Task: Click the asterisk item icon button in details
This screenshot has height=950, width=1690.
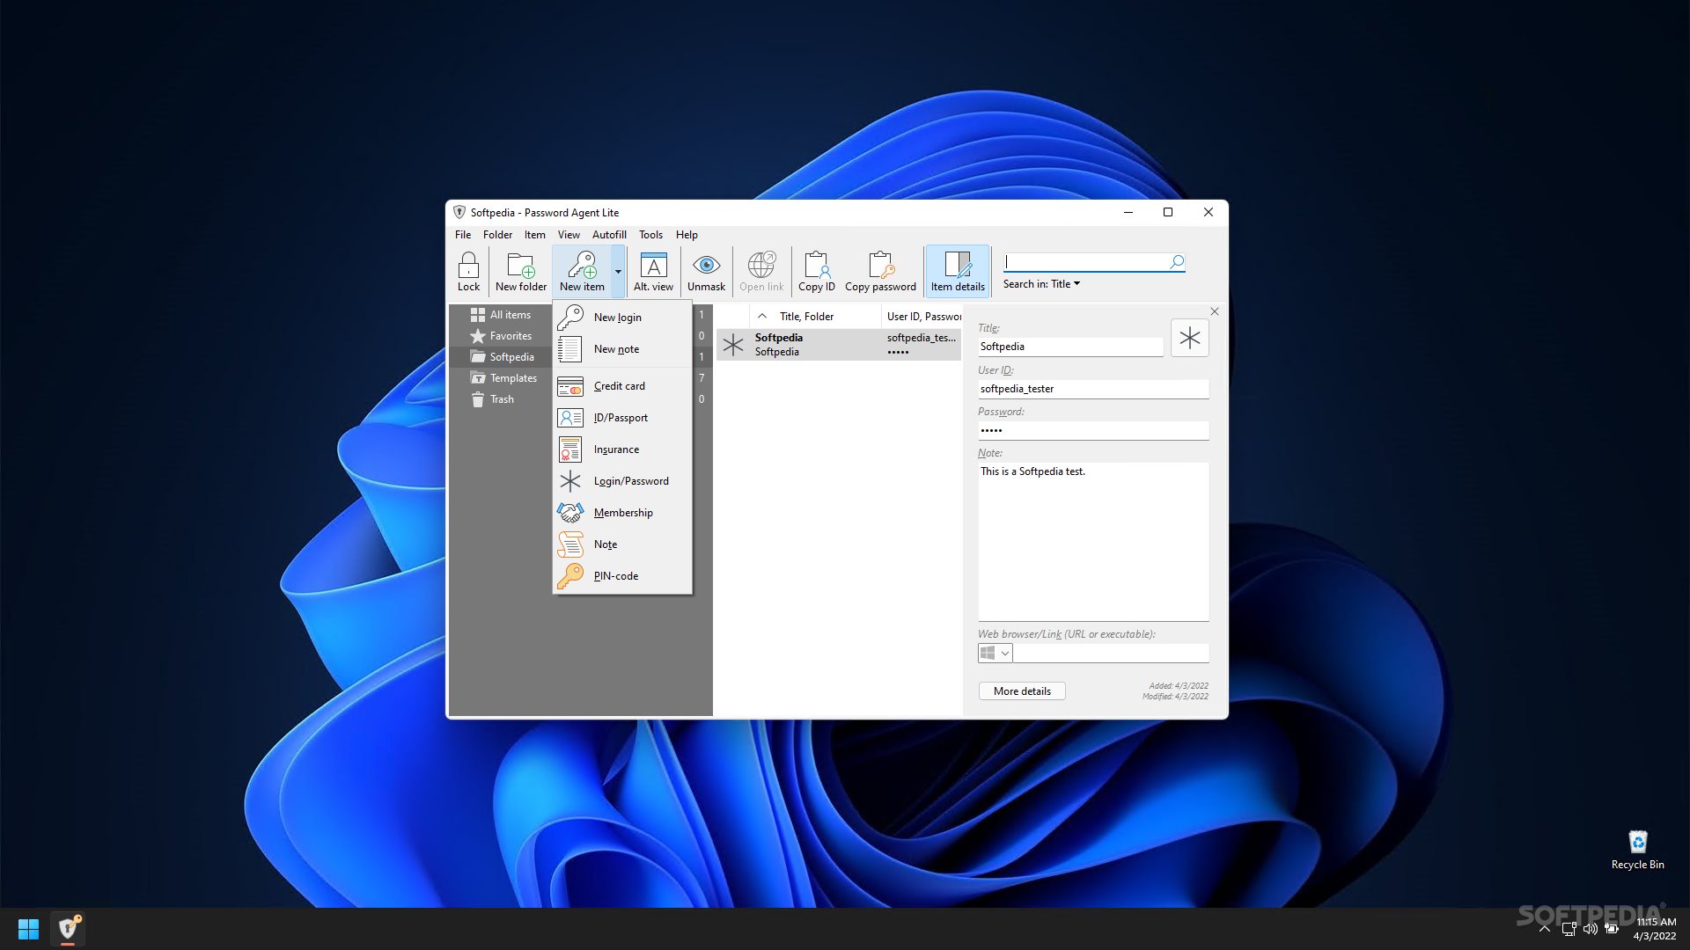Action: [x=1190, y=338]
